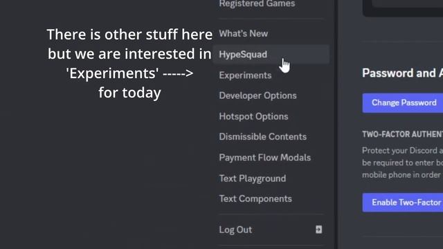This screenshot has width=443, height=249.
Task: Click Enable Two-Factor Auth button
Action: (x=403, y=203)
